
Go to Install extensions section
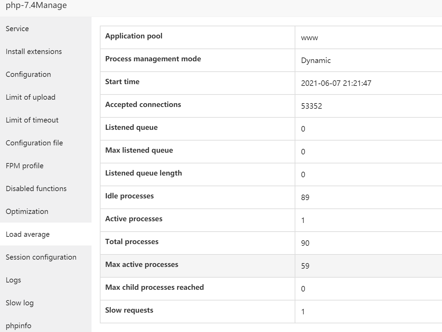[x=34, y=52]
